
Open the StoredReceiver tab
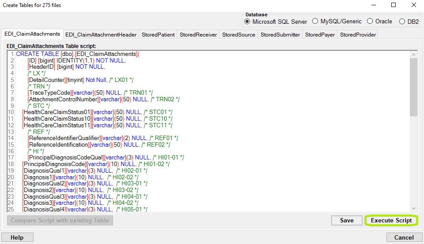(198, 35)
